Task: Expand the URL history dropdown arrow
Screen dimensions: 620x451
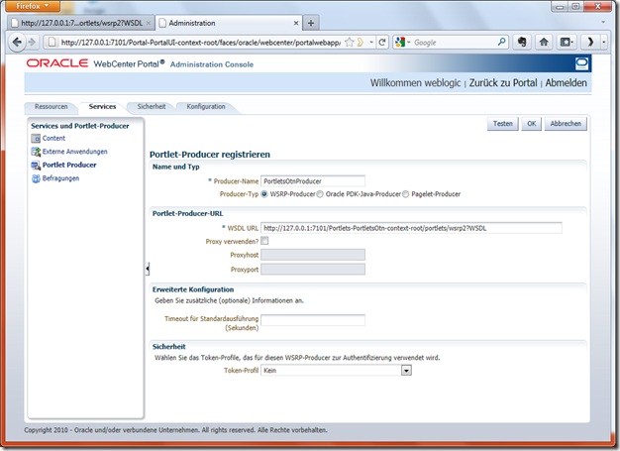Action: pyautogui.click(x=371, y=42)
